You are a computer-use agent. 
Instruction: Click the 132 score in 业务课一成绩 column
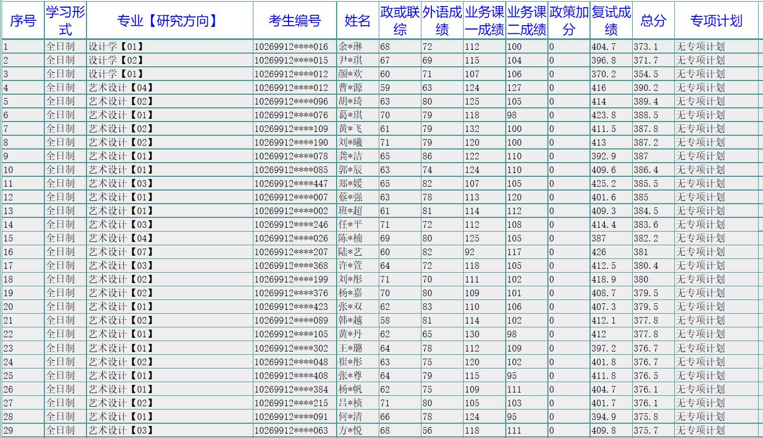(472, 129)
